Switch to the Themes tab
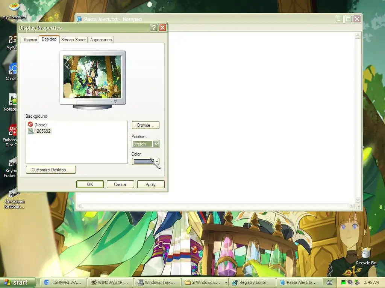This screenshot has width=385, height=288. [x=30, y=40]
